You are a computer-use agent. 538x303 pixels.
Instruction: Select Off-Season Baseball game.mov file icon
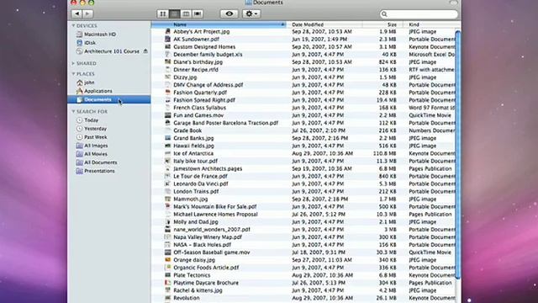tap(168, 252)
